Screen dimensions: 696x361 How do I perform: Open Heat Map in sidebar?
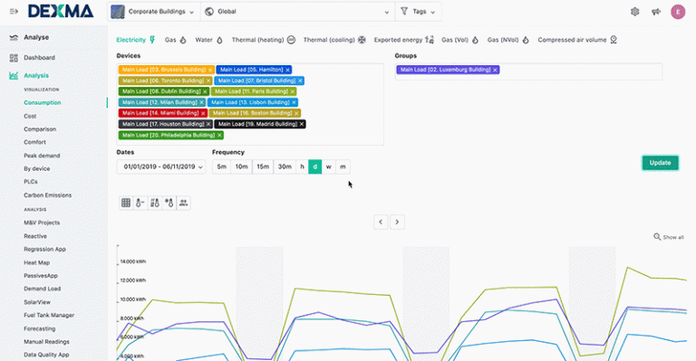tap(37, 262)
